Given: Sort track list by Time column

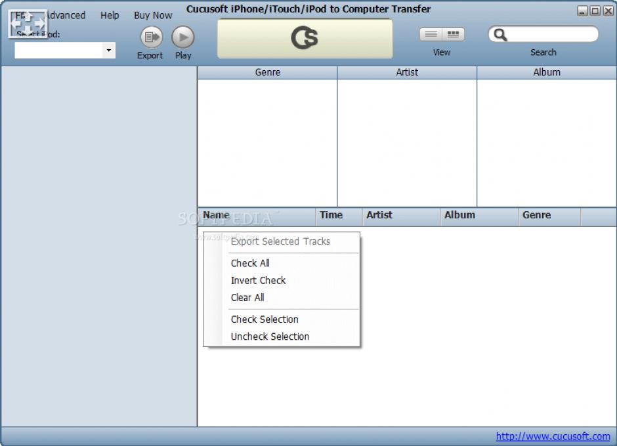Looking at the screenshot, I should (x=339, y=216).
